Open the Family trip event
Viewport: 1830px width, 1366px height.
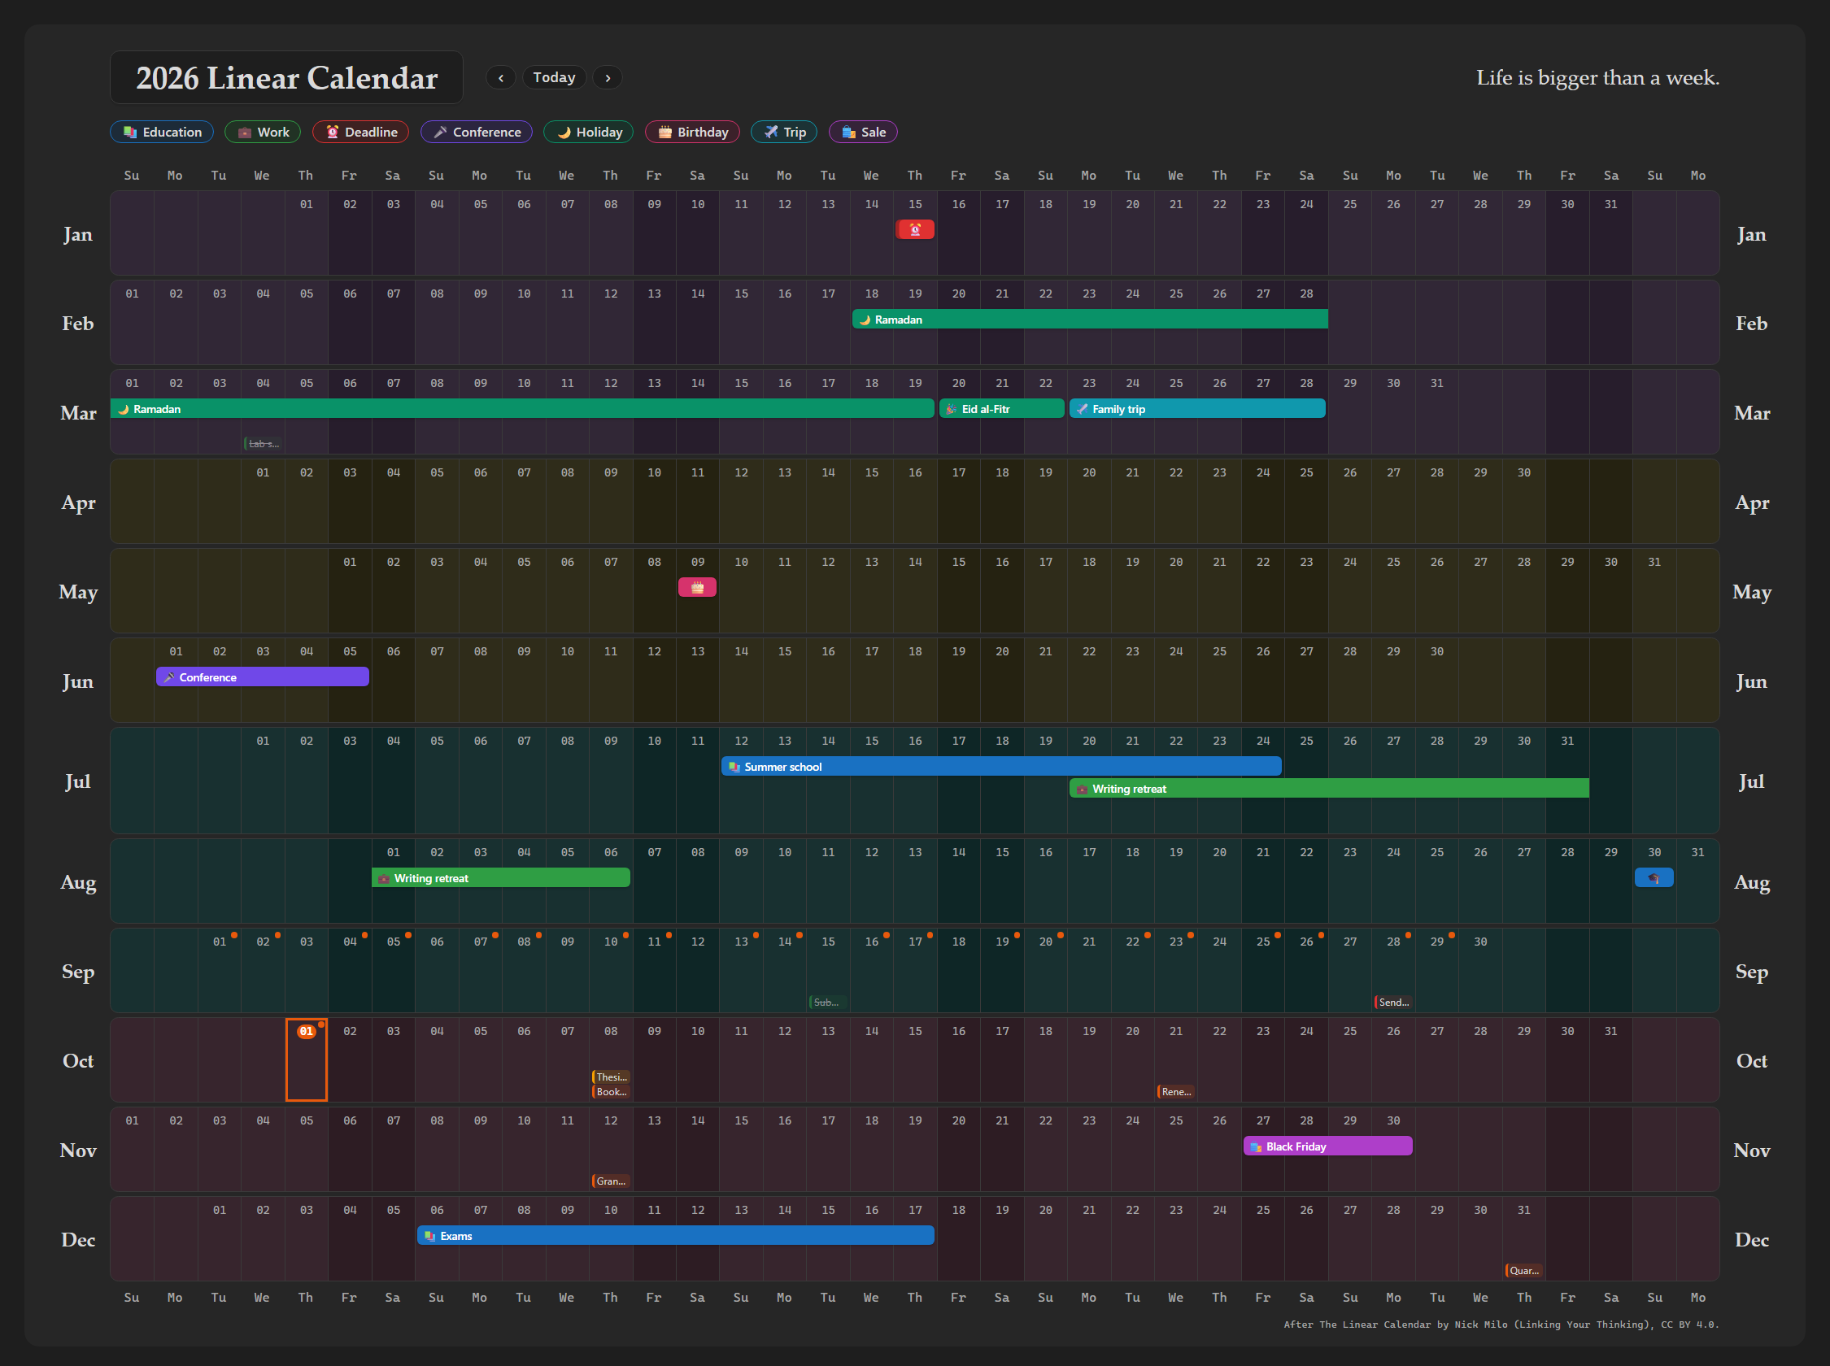click(x=1197, y=409)
